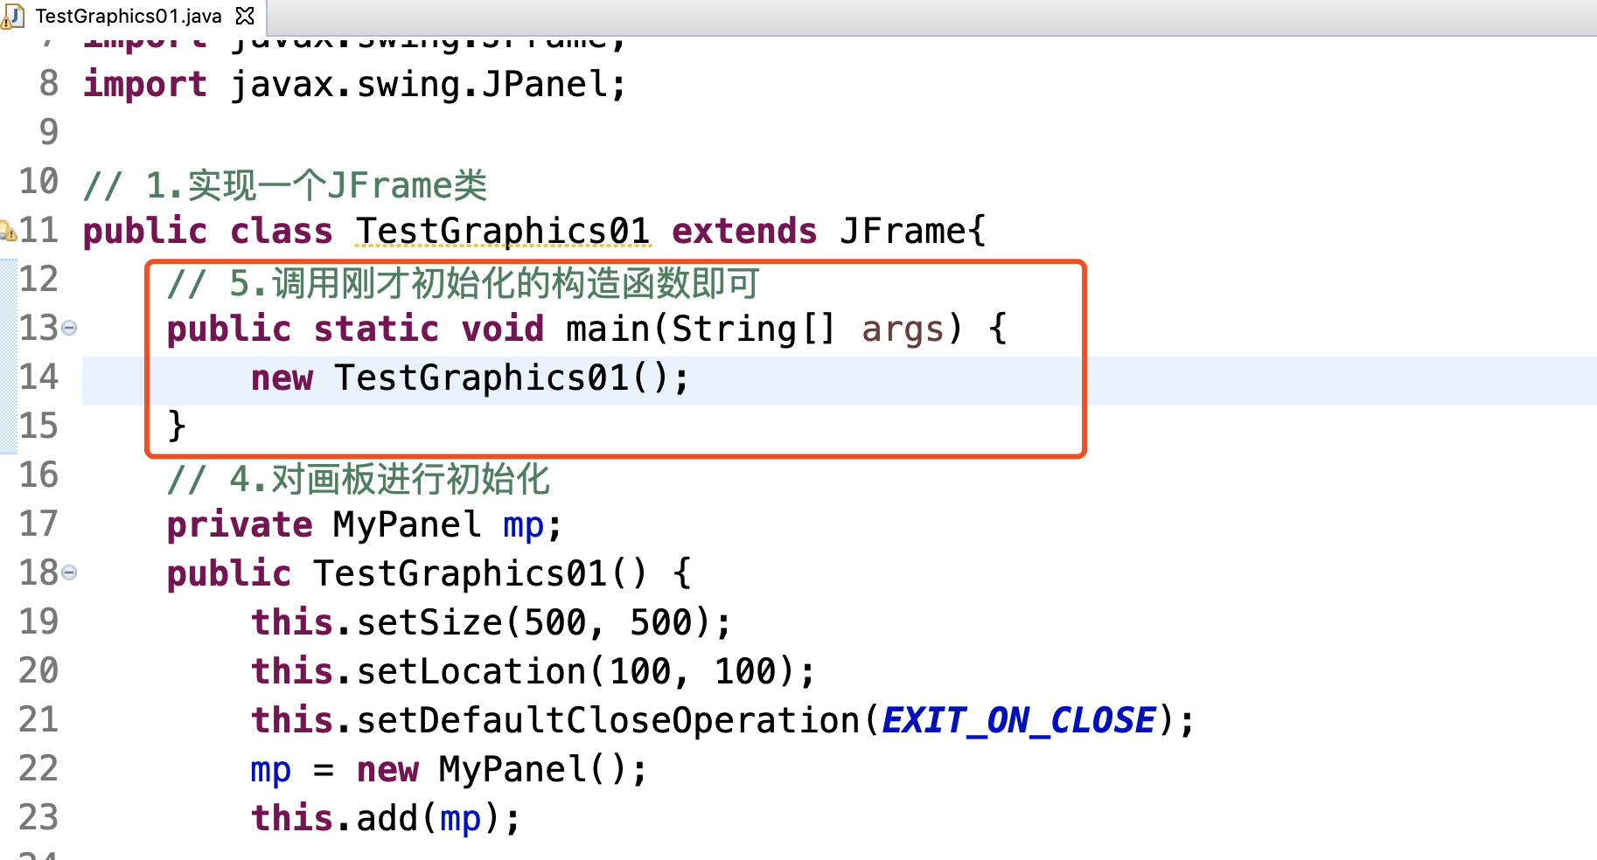The height and width of the screenshot is (860, 1597).
Task: Click the EXIT_ON_CLOSE constant
Action: (x=1019, y=721)
